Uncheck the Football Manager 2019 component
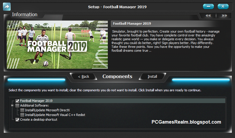Screen dimensions: 235x138 pyautogui.click(x=17, y=101)
